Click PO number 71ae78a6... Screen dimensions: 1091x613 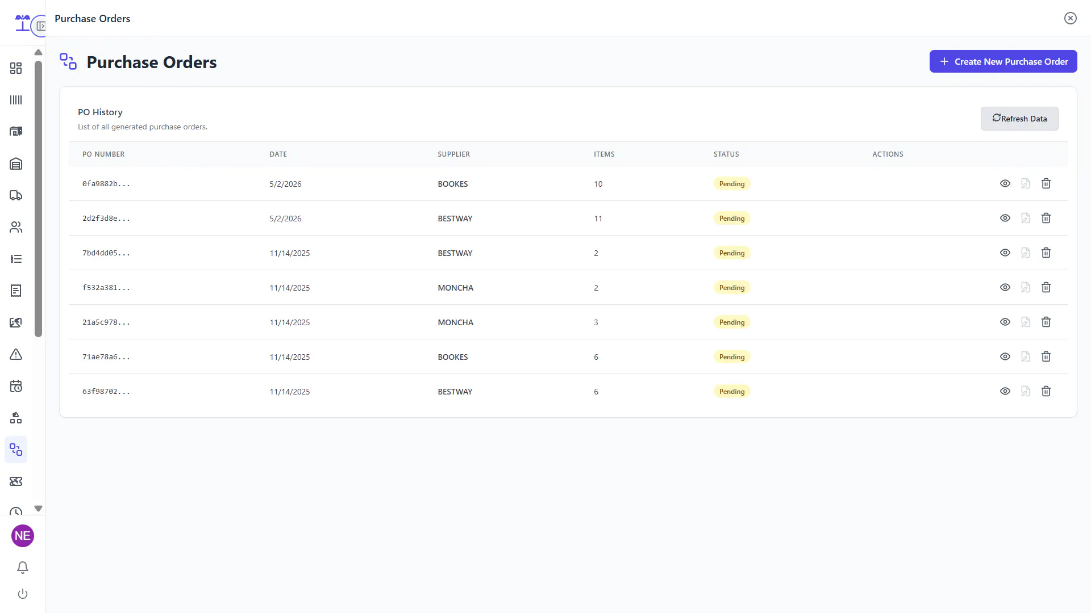[106, 356]
